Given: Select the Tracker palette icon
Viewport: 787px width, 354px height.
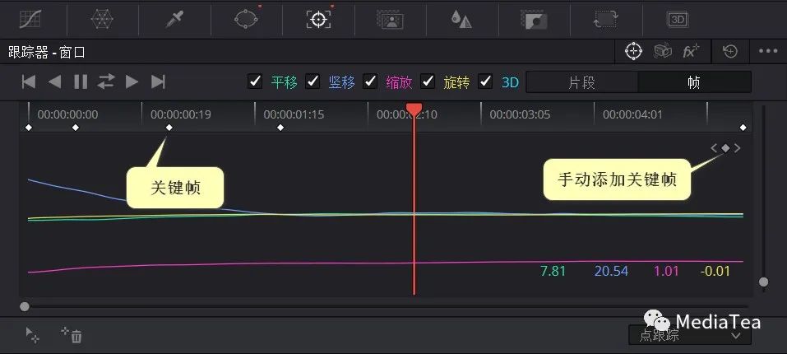Looking at the screenshot, I should point(318,19).
